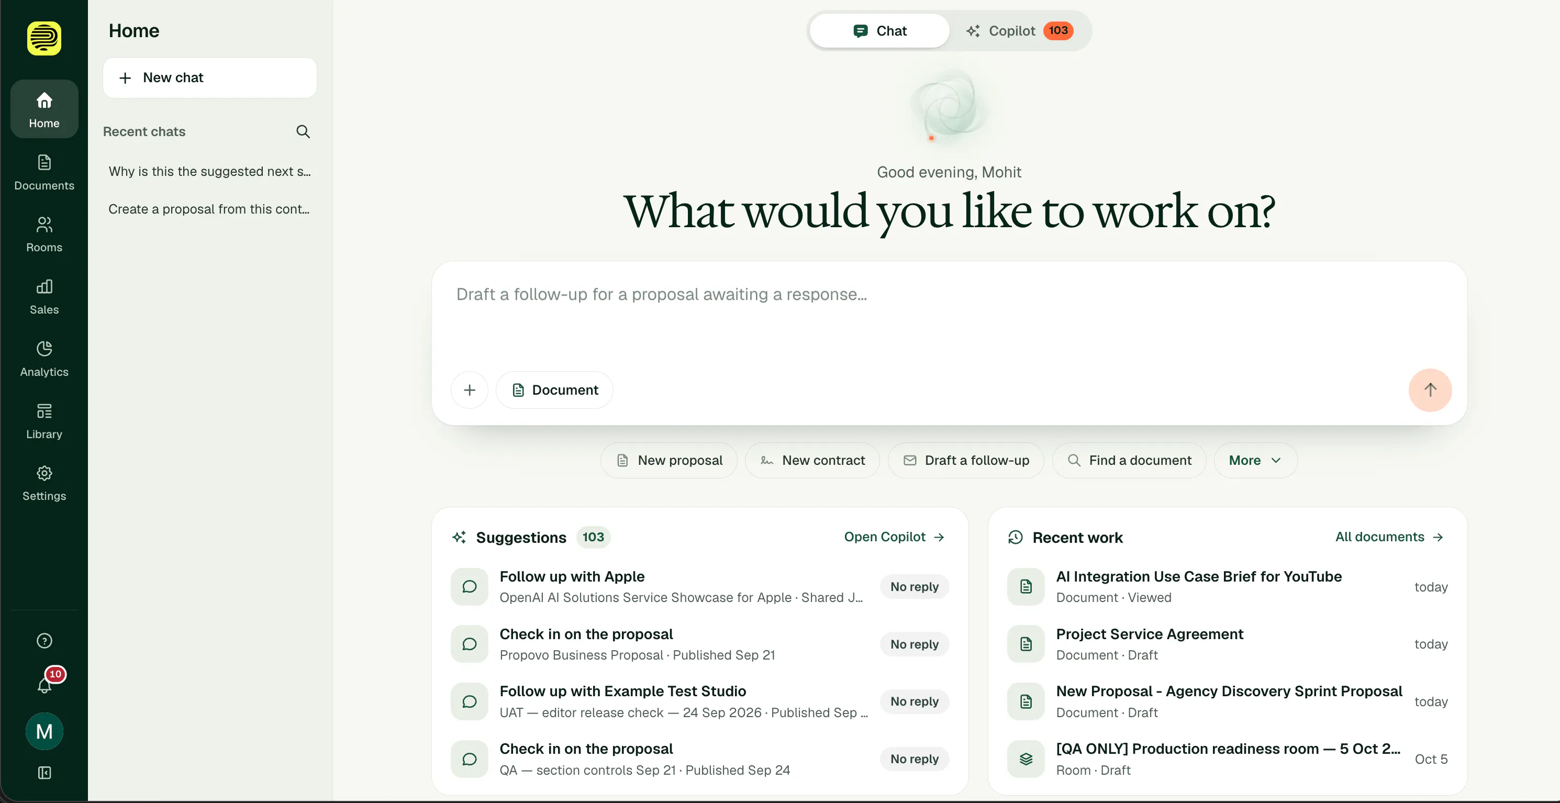This screenshot has height=803, width=1560.
Task: Open the Project Service Agreement document
Action: (x=1228, y=644)
